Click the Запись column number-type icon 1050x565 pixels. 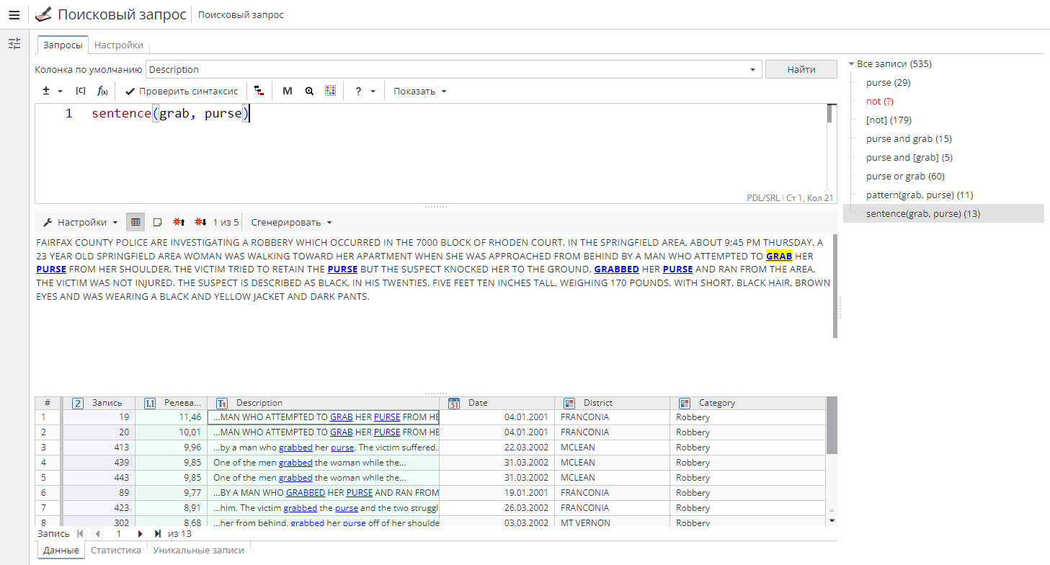click(x=78, y=403)
